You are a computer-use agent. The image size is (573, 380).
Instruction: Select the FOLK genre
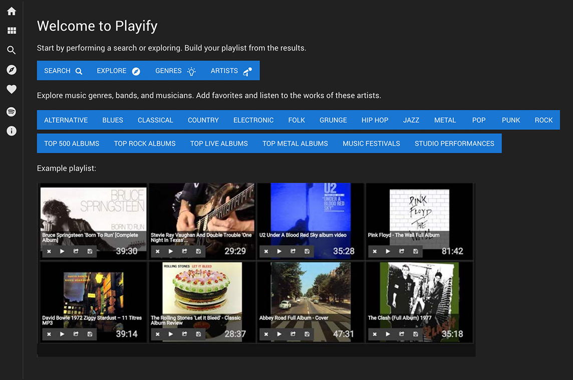(297, 120)
